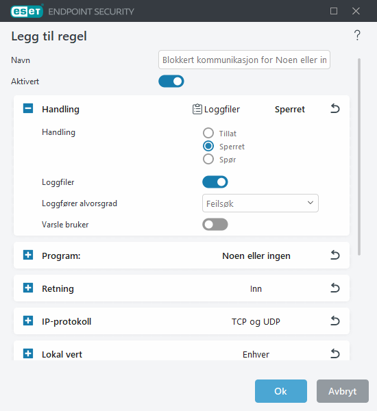Confirm the rule with Ok
The width and height of the screenshot is (377, 411).
click(281, 391)
